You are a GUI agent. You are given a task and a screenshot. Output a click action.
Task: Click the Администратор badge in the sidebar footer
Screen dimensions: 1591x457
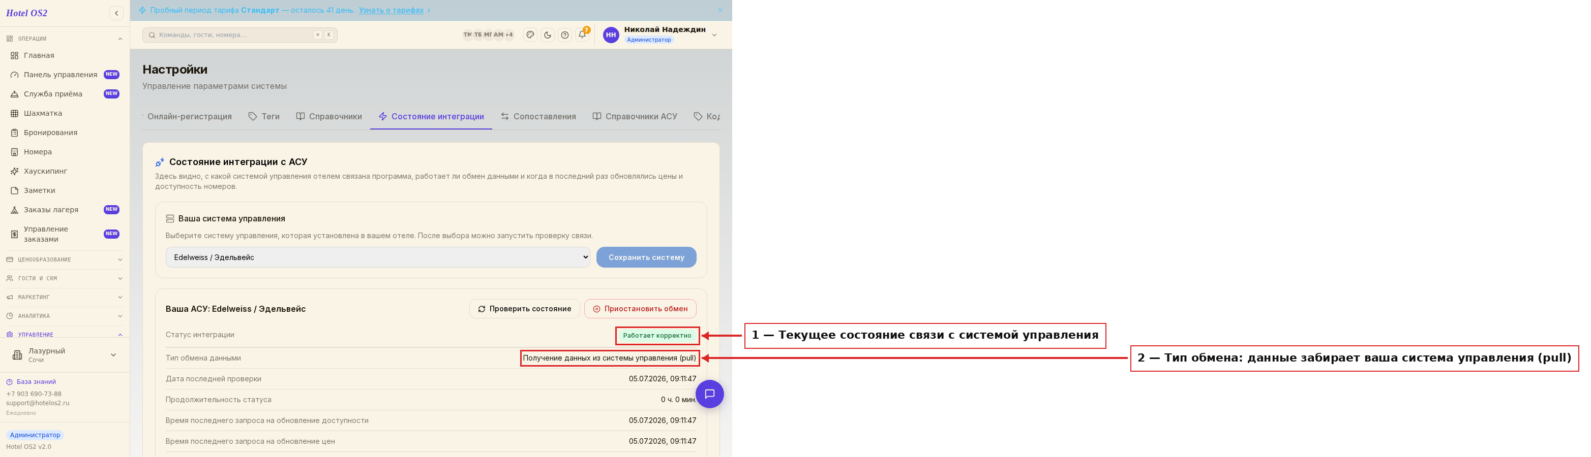point(35,435)
